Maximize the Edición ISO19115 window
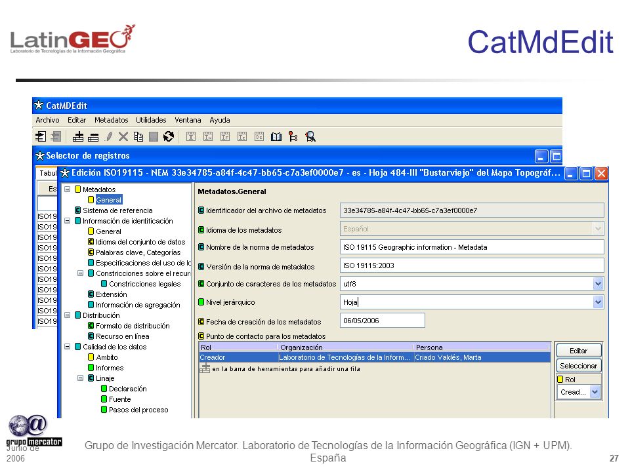Image resolution: width=630 pixels, height=472 pixels. 586,174
